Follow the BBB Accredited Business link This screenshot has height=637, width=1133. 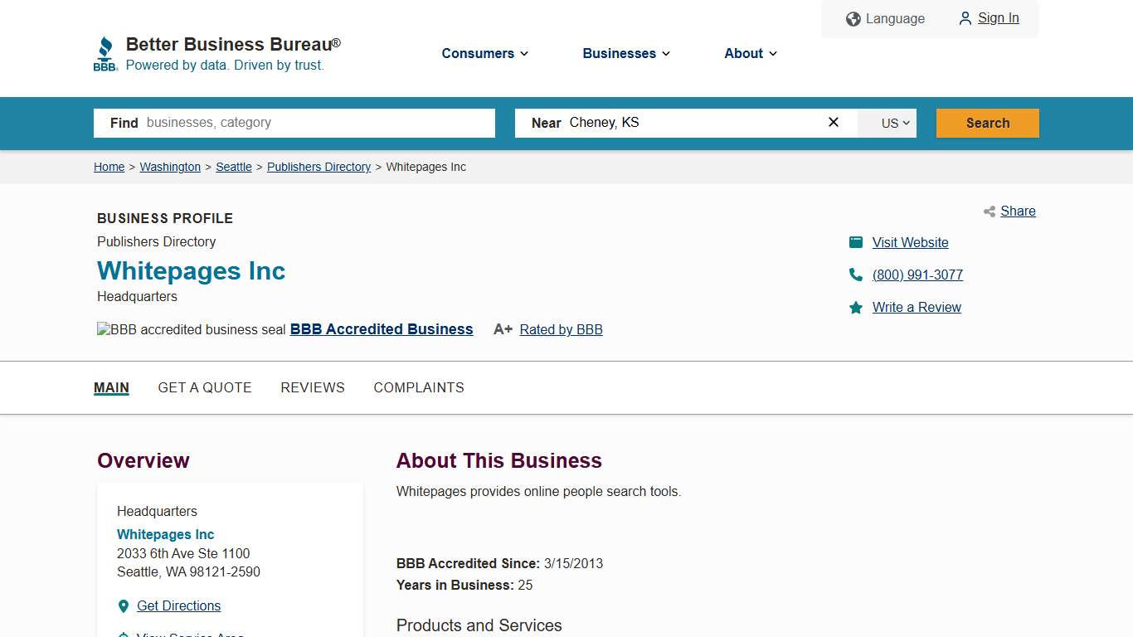click(x=381, y=329)
